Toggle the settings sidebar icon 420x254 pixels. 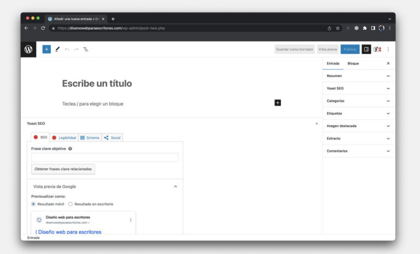click(x=366, y=49)
